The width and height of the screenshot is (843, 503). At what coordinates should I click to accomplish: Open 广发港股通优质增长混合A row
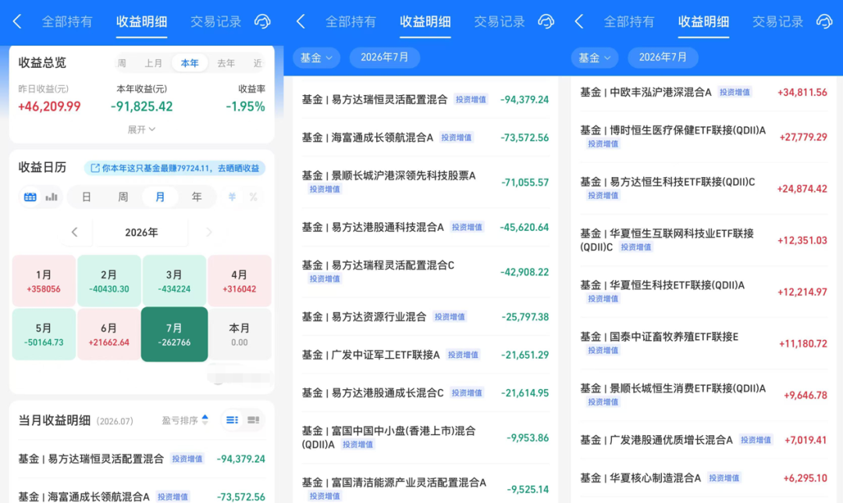coord(703,440)
